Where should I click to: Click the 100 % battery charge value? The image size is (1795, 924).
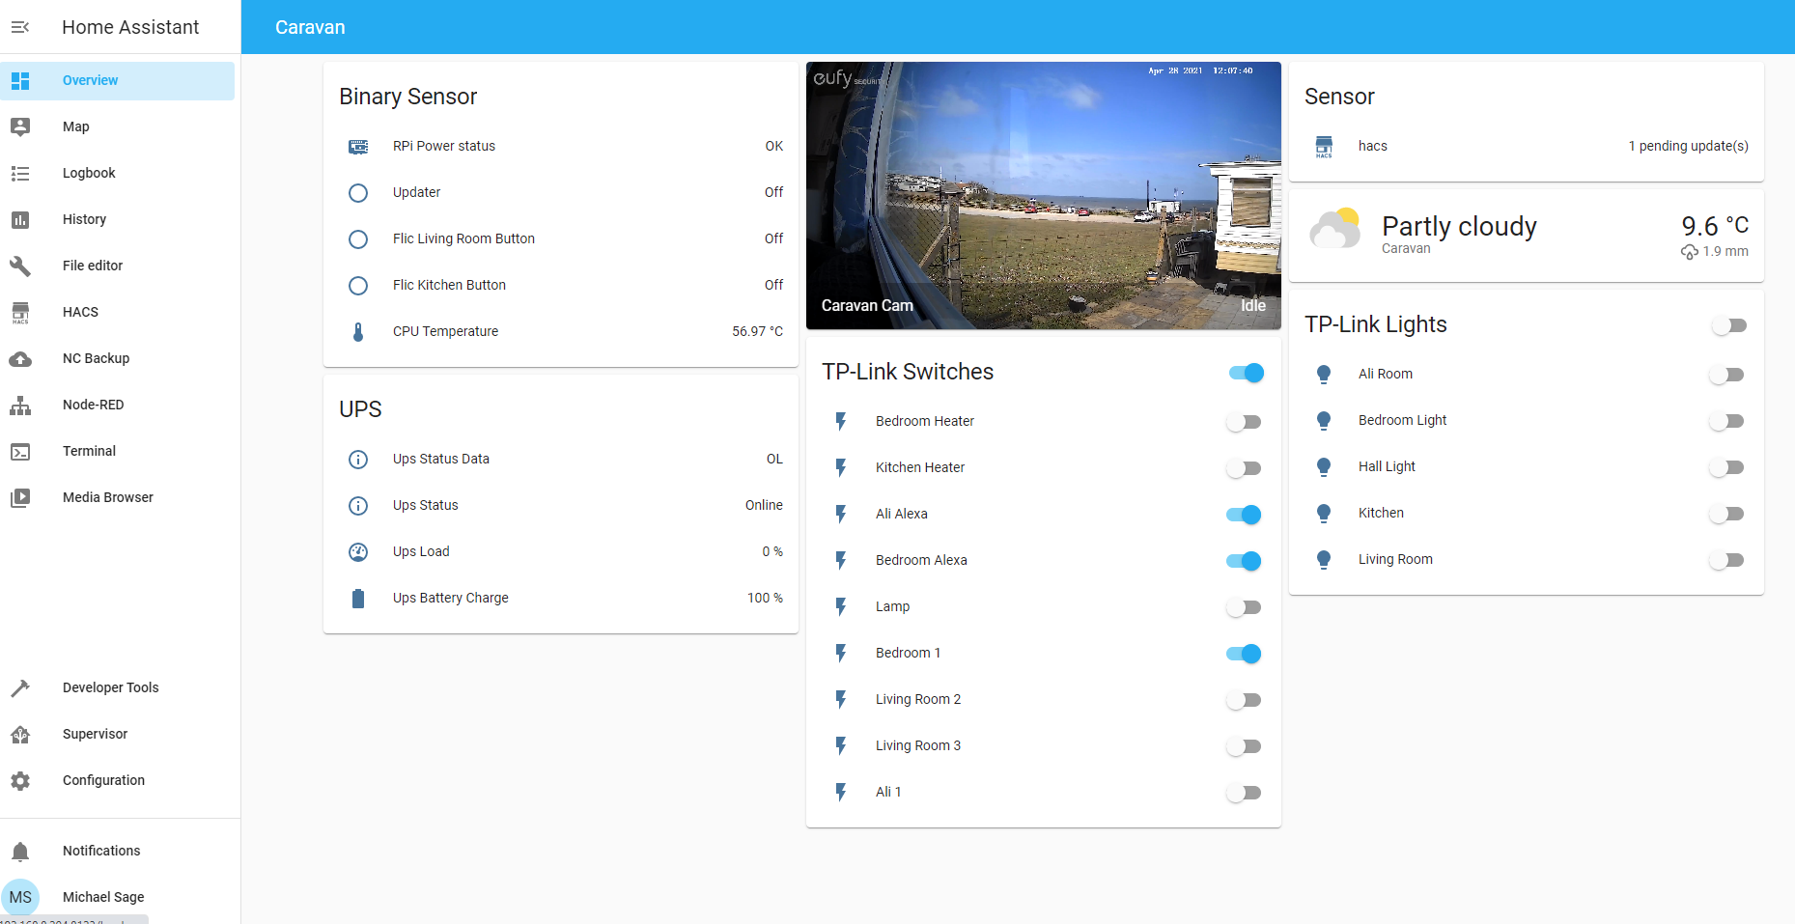tap(765, 598)
